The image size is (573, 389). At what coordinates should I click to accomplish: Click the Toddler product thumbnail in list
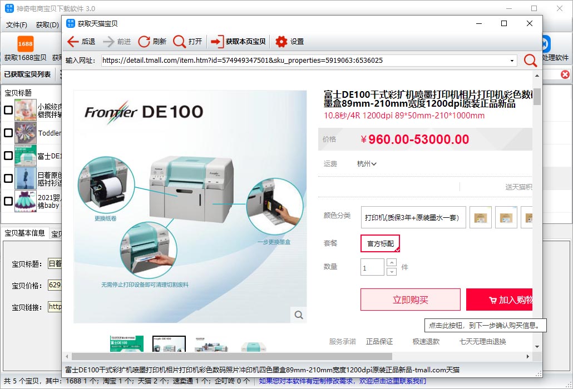[x=26, y=133]
